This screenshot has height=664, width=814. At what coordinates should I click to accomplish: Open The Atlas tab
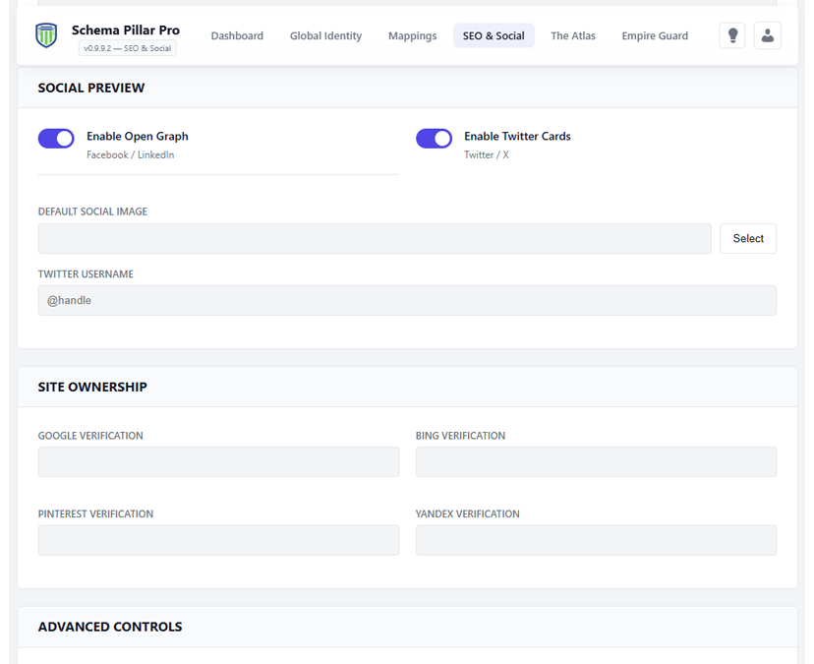(573, 35)
